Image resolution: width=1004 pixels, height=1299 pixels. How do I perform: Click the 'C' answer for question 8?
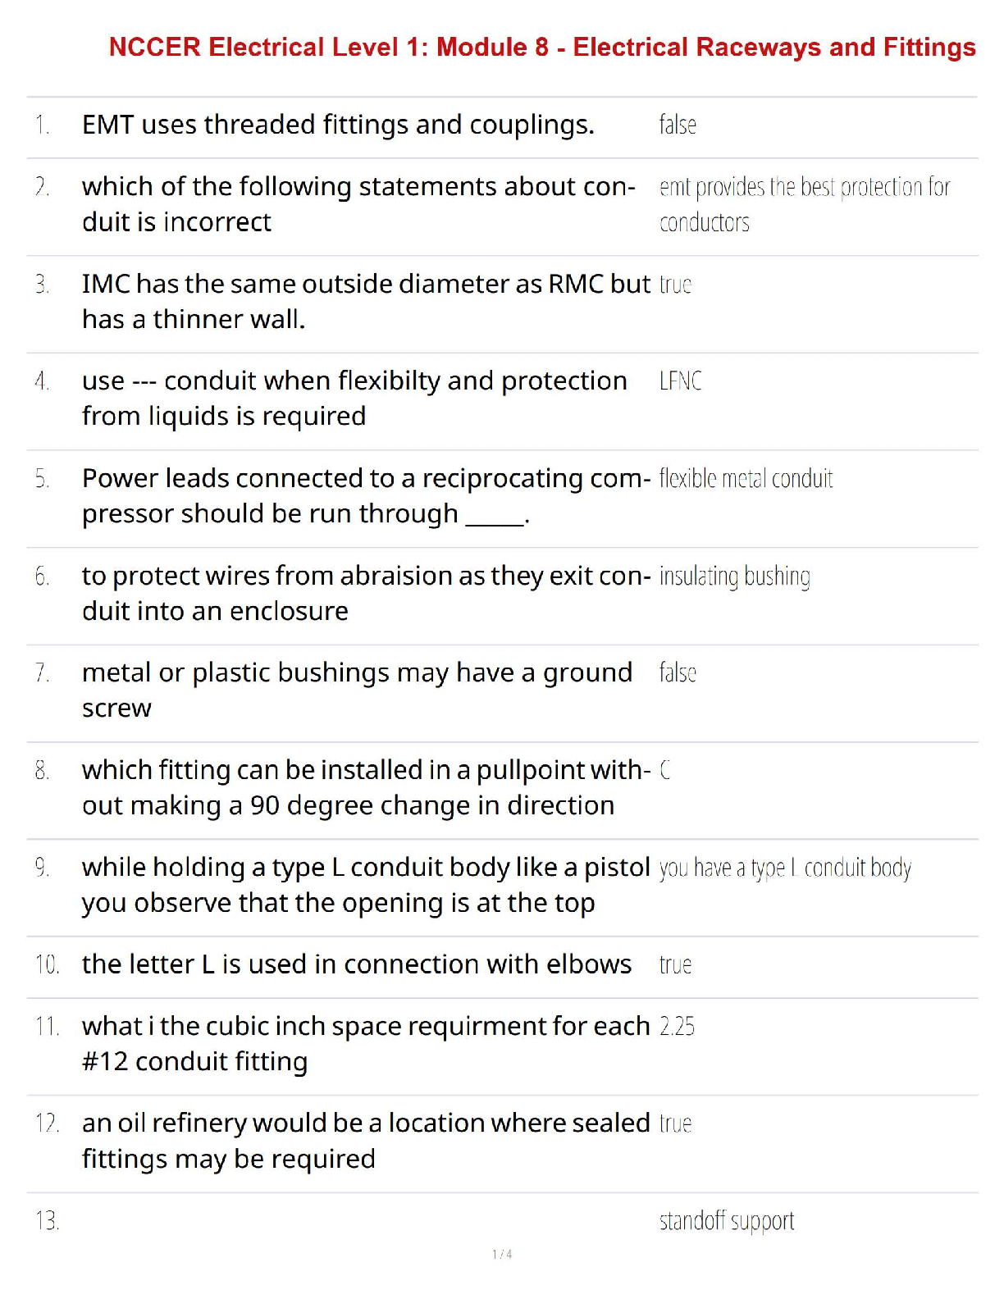click(665, 770)
